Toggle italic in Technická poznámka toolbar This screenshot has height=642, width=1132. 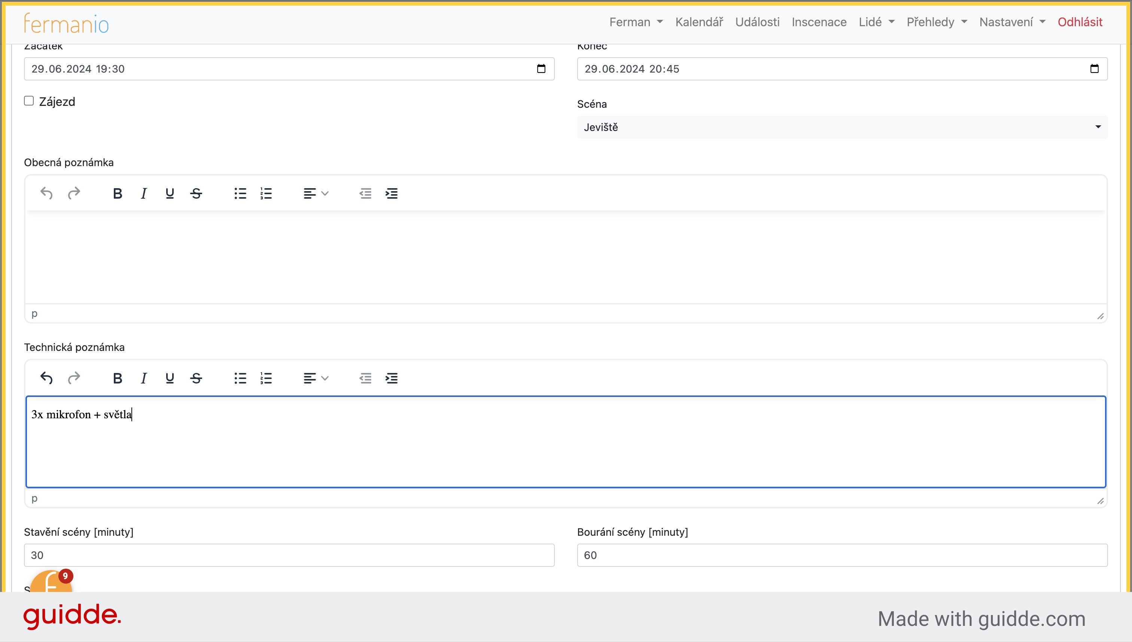[143, 378]
